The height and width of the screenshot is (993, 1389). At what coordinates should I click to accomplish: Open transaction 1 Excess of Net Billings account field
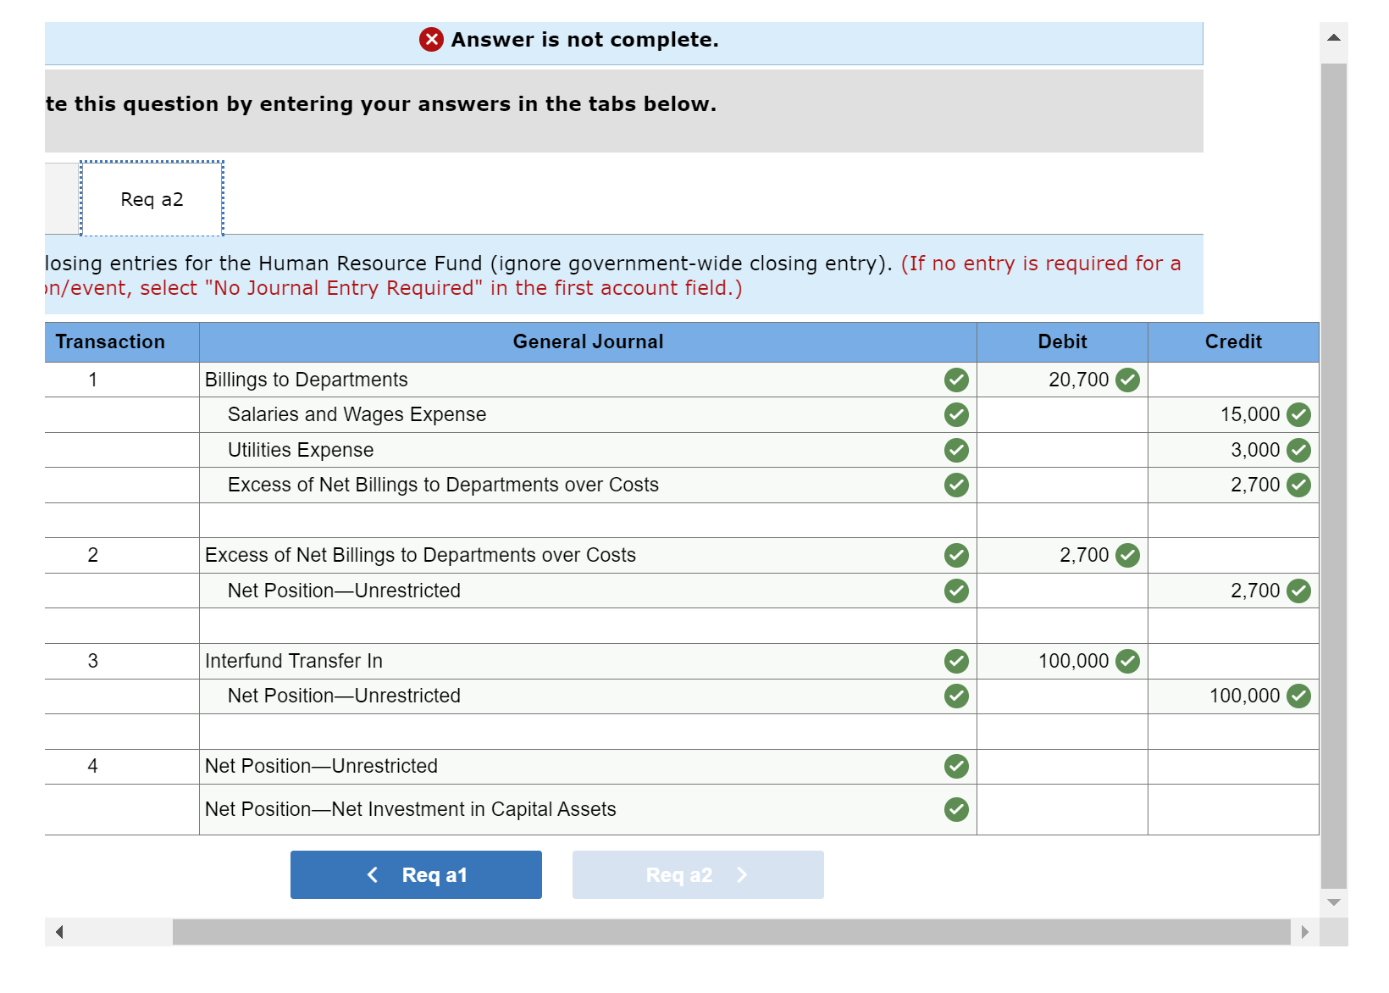point(588,485)
